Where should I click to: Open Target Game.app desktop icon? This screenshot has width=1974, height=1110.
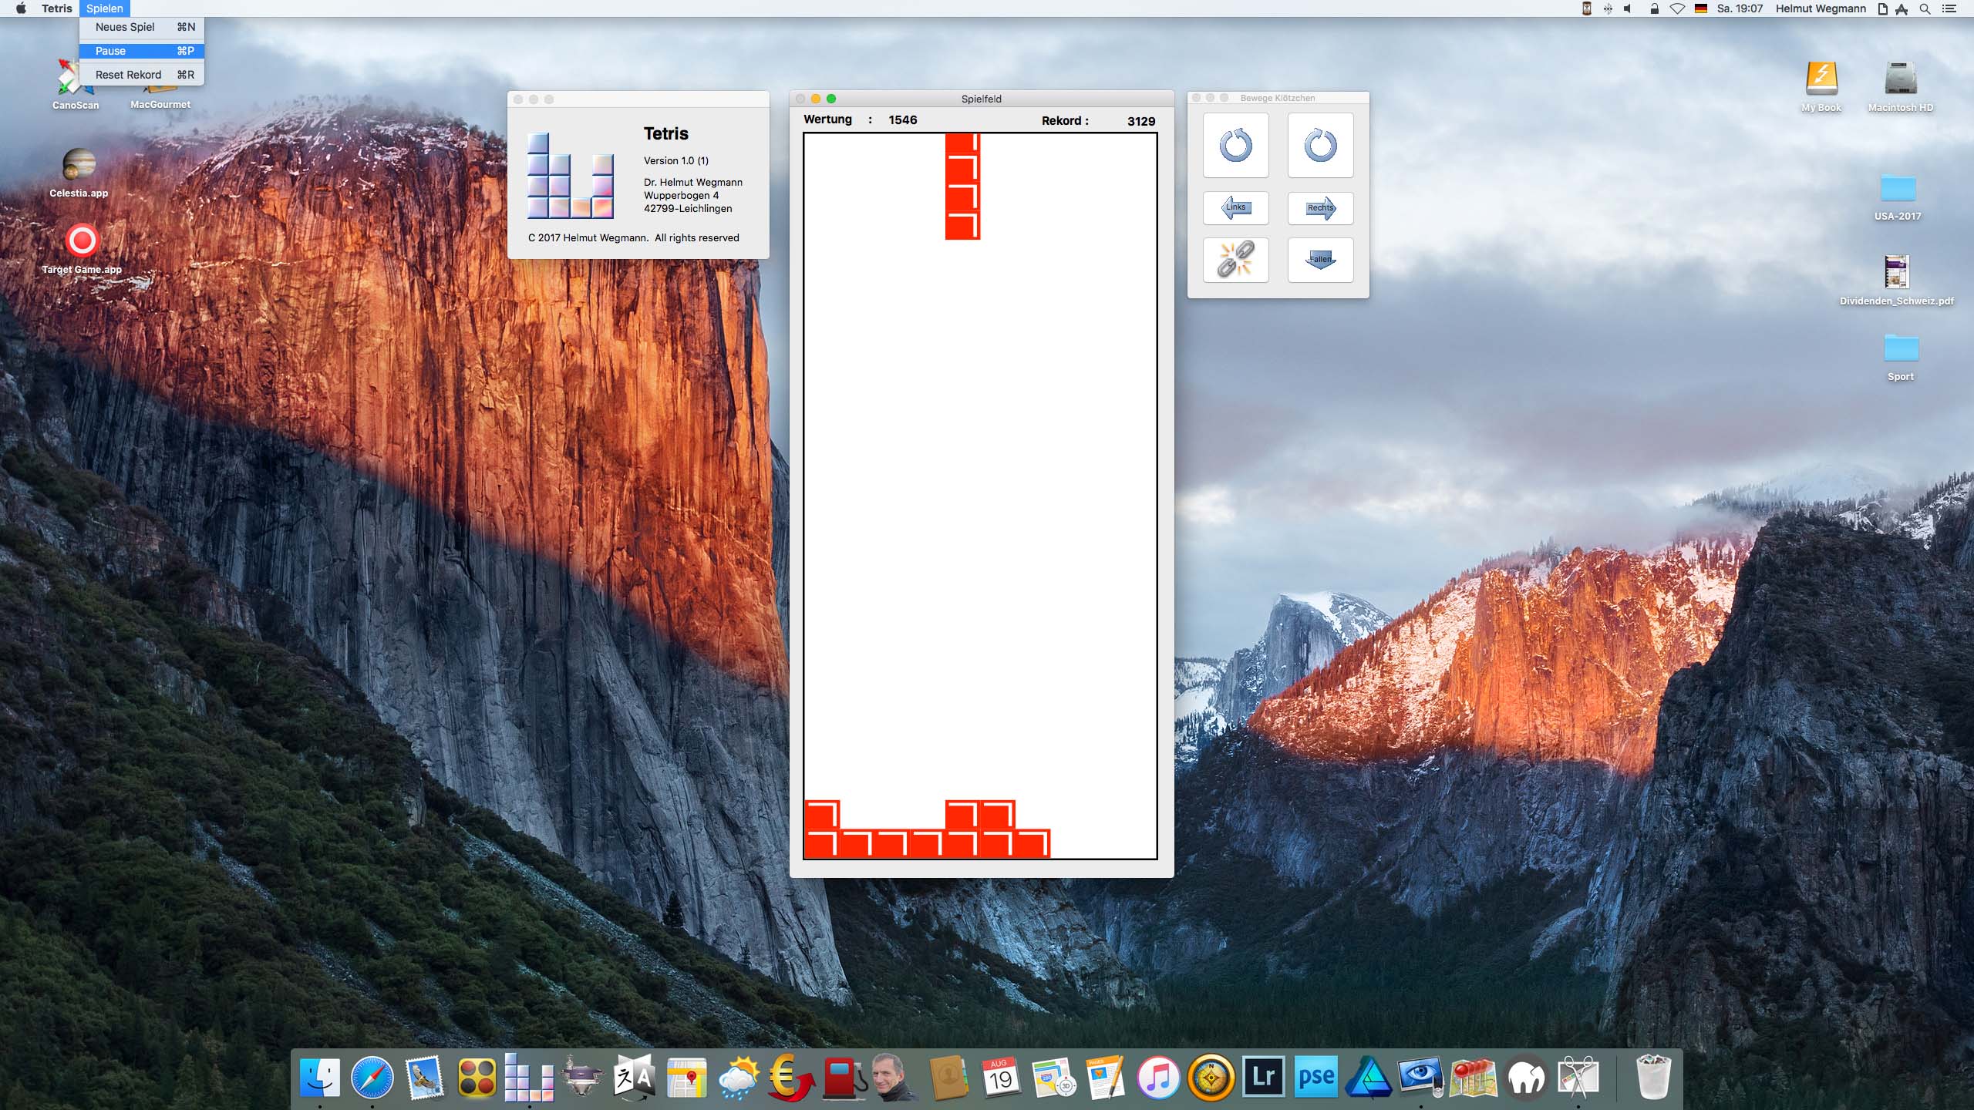pyautogui.click(x=82, y=241)
